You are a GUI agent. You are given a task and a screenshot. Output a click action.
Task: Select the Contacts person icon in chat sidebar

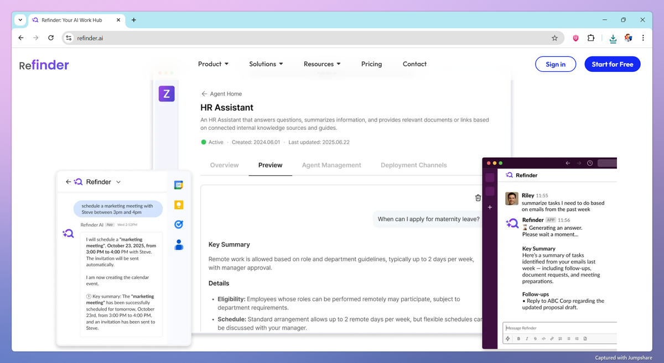click(x=178, y=245)
